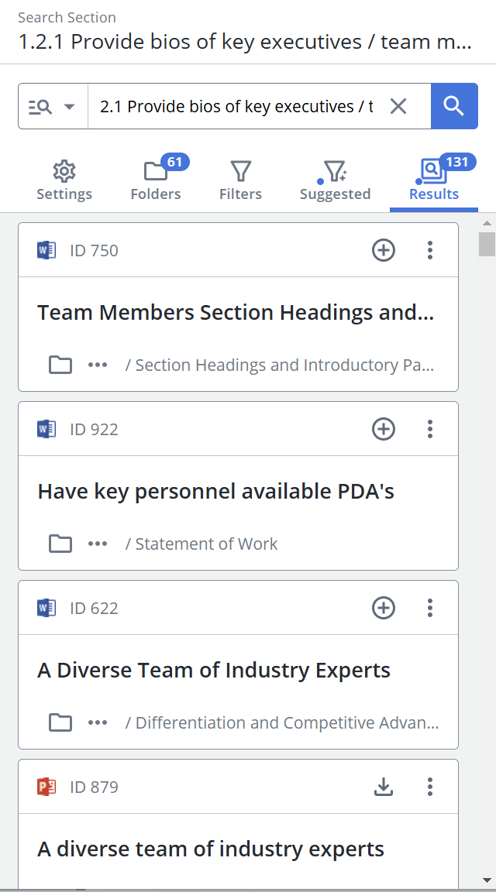The width and height of the screenshot is (496, 892).
Task: Clear the search text with the X icon
Action: [398, 106]
